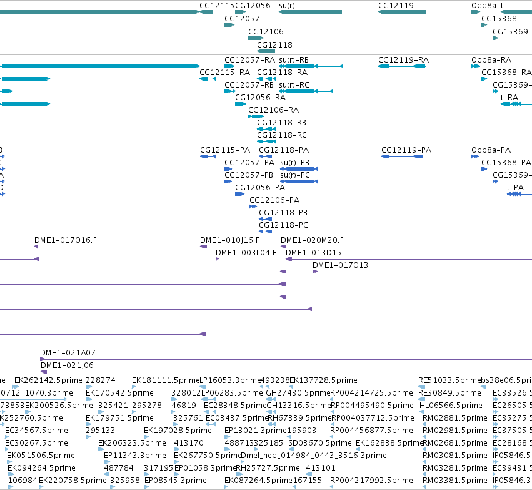
Task: Open the CG12119-PA protein label
Action: point(406,150)
